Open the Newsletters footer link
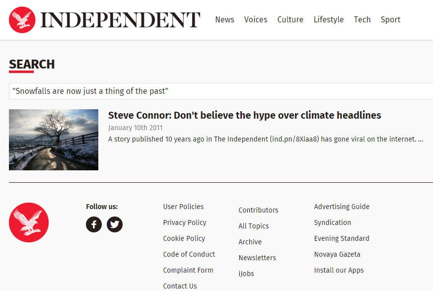This screenshot has height=291, width=433. coord(257,258)
